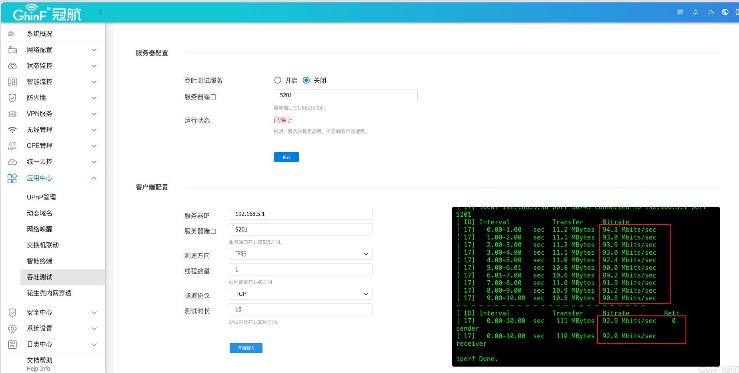739x373 pixels.
Task: Click the system settings gear icon
Action: tap(12, 329)
